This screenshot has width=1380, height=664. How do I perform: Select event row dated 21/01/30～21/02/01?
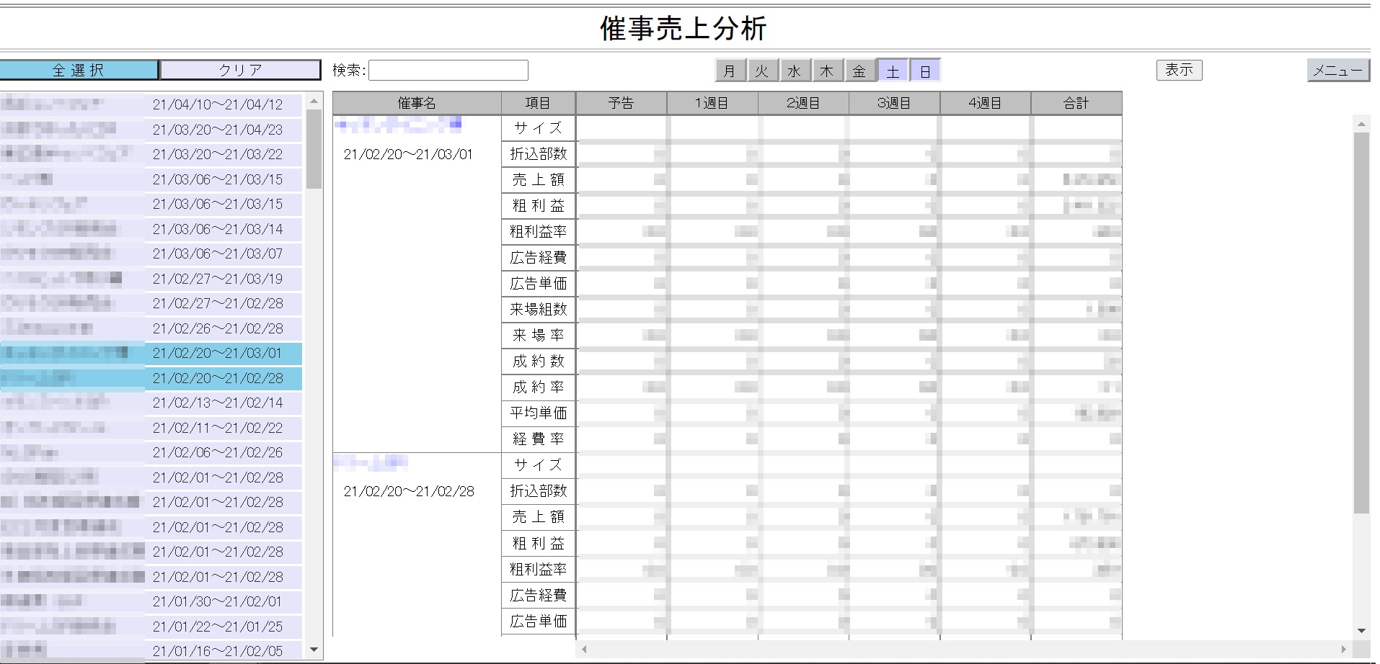[x=151, y=601]
